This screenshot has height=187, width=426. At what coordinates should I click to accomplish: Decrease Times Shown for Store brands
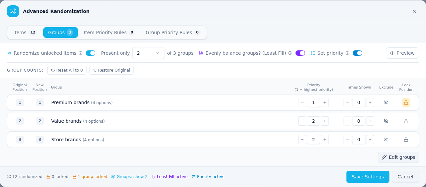(x=347, y=140)
